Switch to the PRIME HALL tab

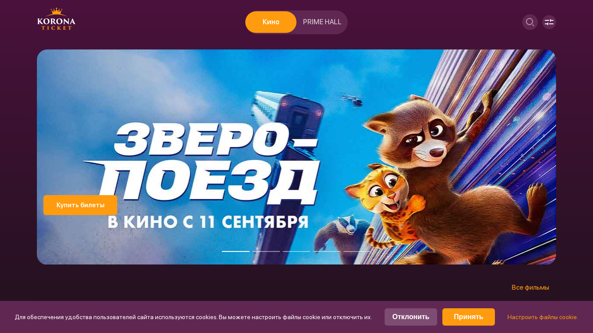[322, 22]
